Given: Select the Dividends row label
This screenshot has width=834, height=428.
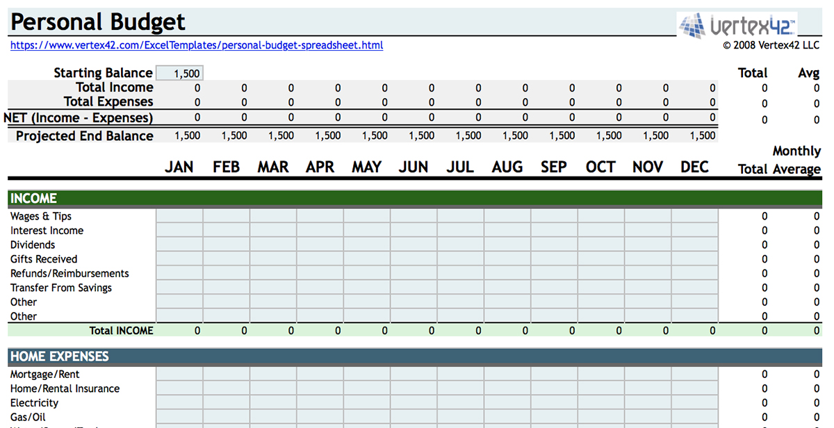Looking at the screenshot, I should pyautogui.click(x=33, y=245).
